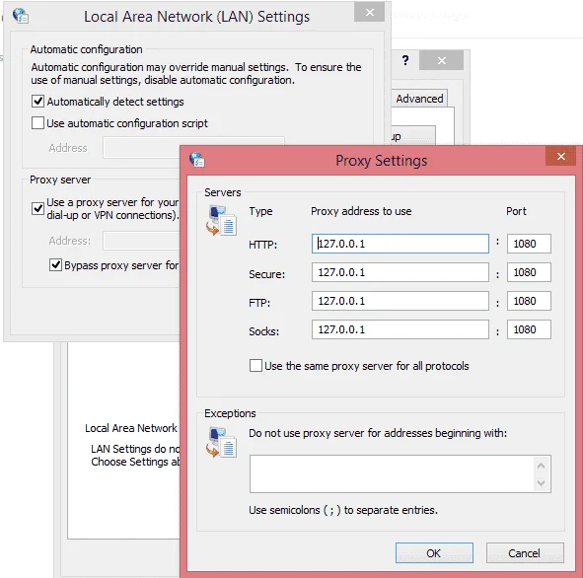The height and width of the screenshot is (578, 583).
Task: Switch to the Advanced tab
Action: coord(419,99)
